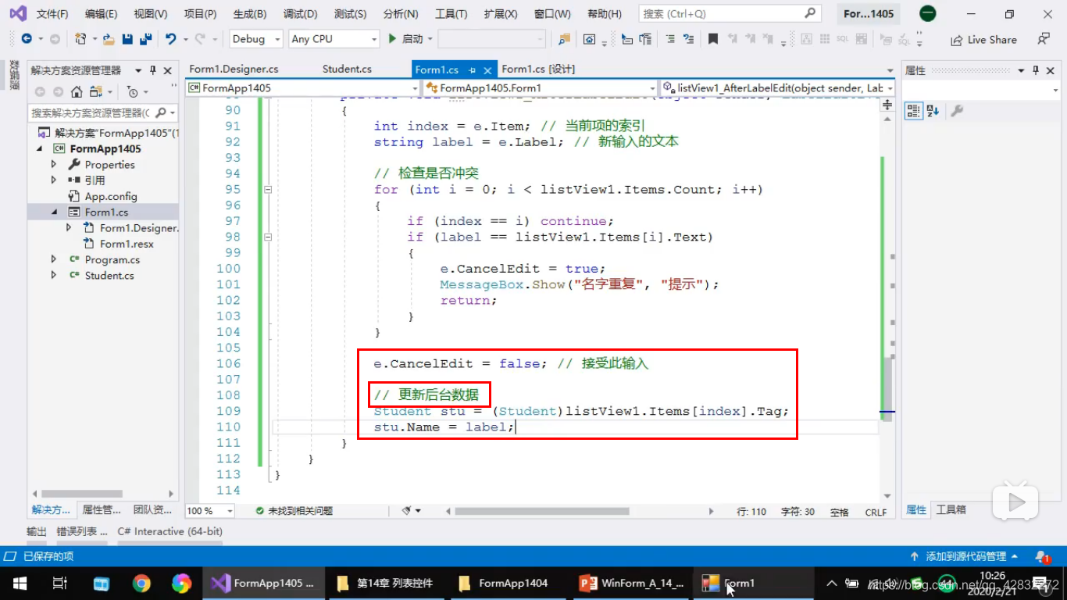
Task: Collapse the if label code block at line 98
Action: coord(268,237)
